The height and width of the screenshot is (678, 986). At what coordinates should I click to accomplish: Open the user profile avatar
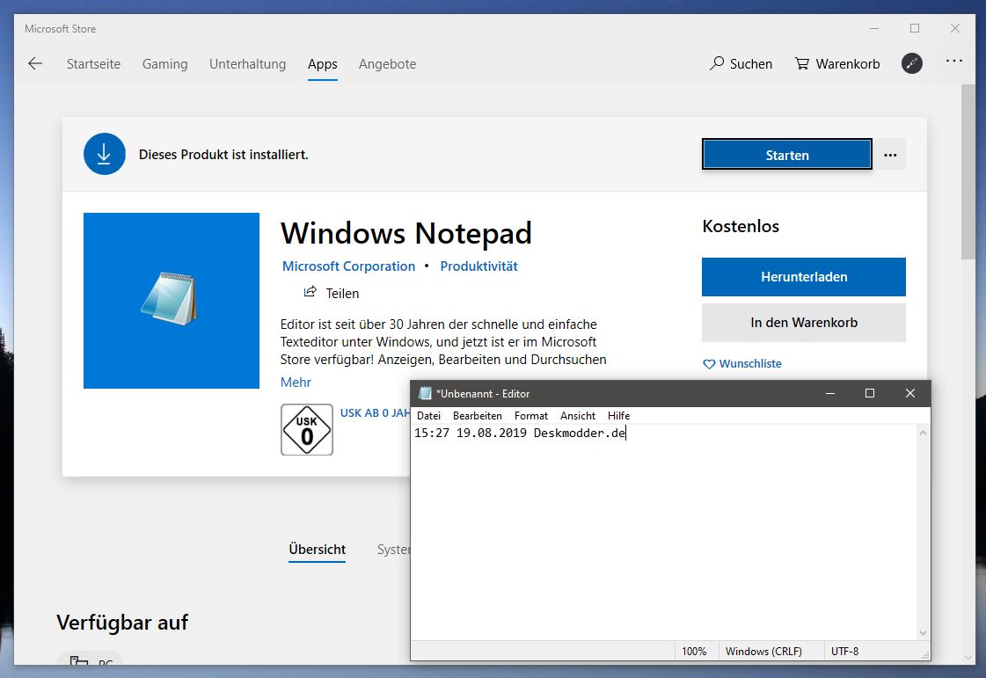[x=912, y=63]
